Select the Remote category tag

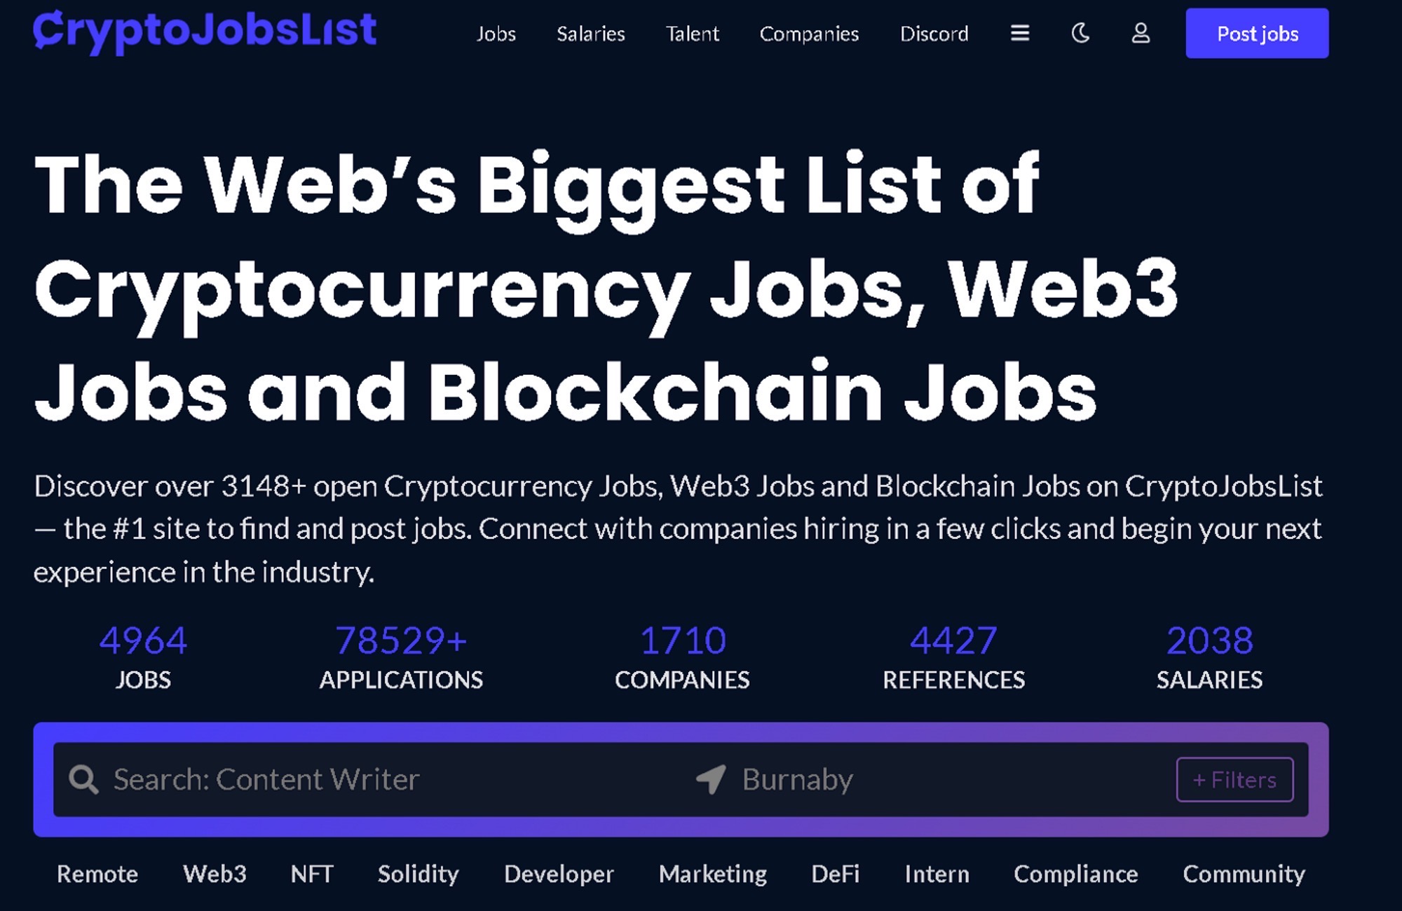(97, 874)
